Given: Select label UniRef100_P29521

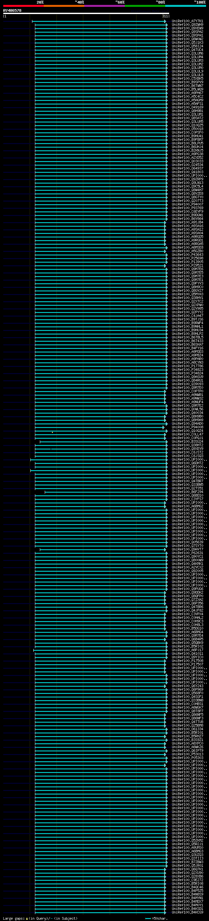Looking at the screenshot, I should point(187,265).
